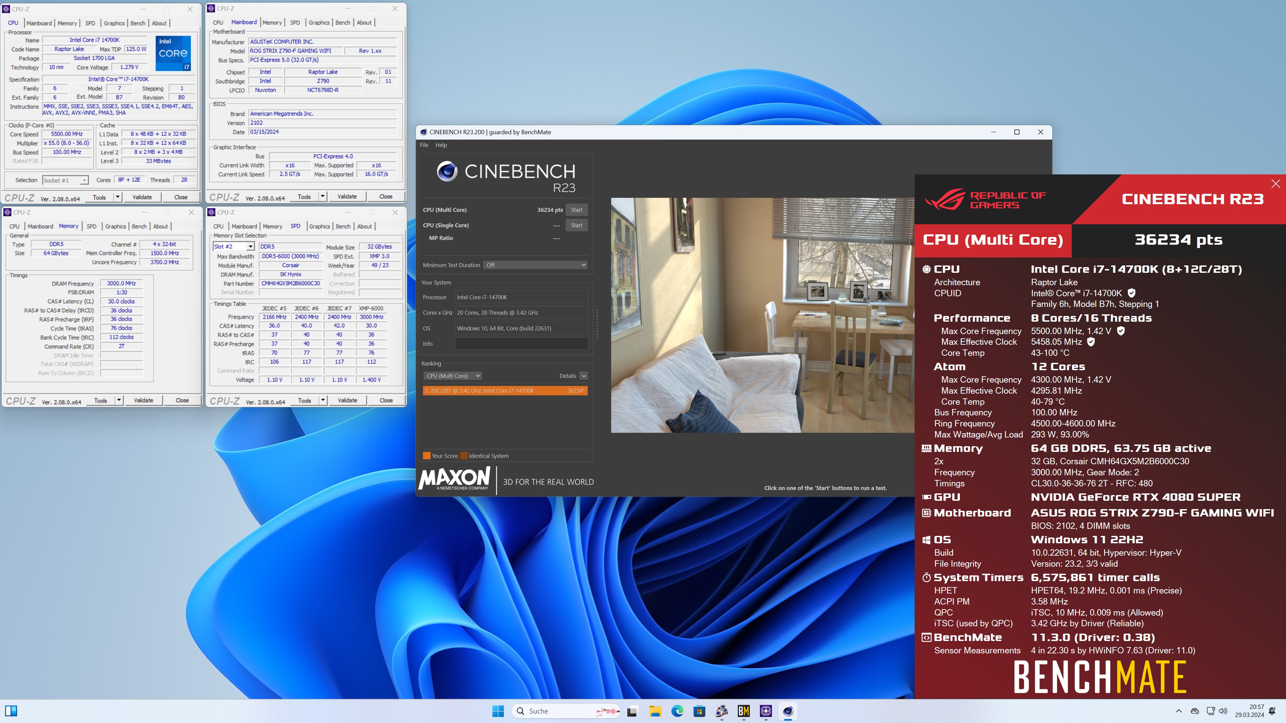Open Tools dropdown arrow in Memory window
Image resolution: width=1286 pixels, height=723 pixels.
[x=119, y=400]
